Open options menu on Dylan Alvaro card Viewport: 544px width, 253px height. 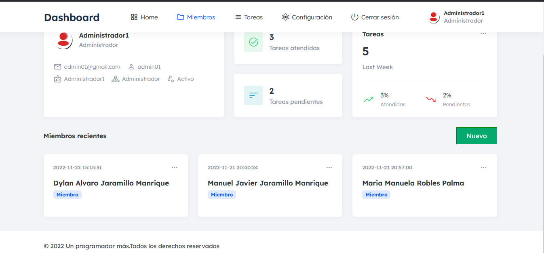[174, 168]
